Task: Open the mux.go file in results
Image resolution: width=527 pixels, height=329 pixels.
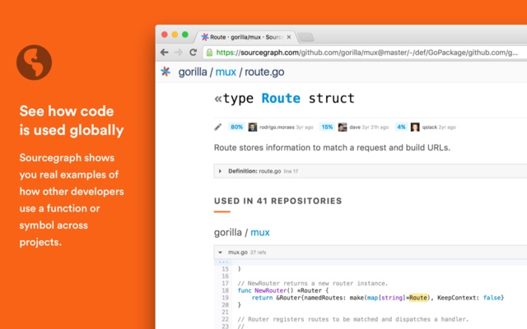Action: click(x=238, y=253)
